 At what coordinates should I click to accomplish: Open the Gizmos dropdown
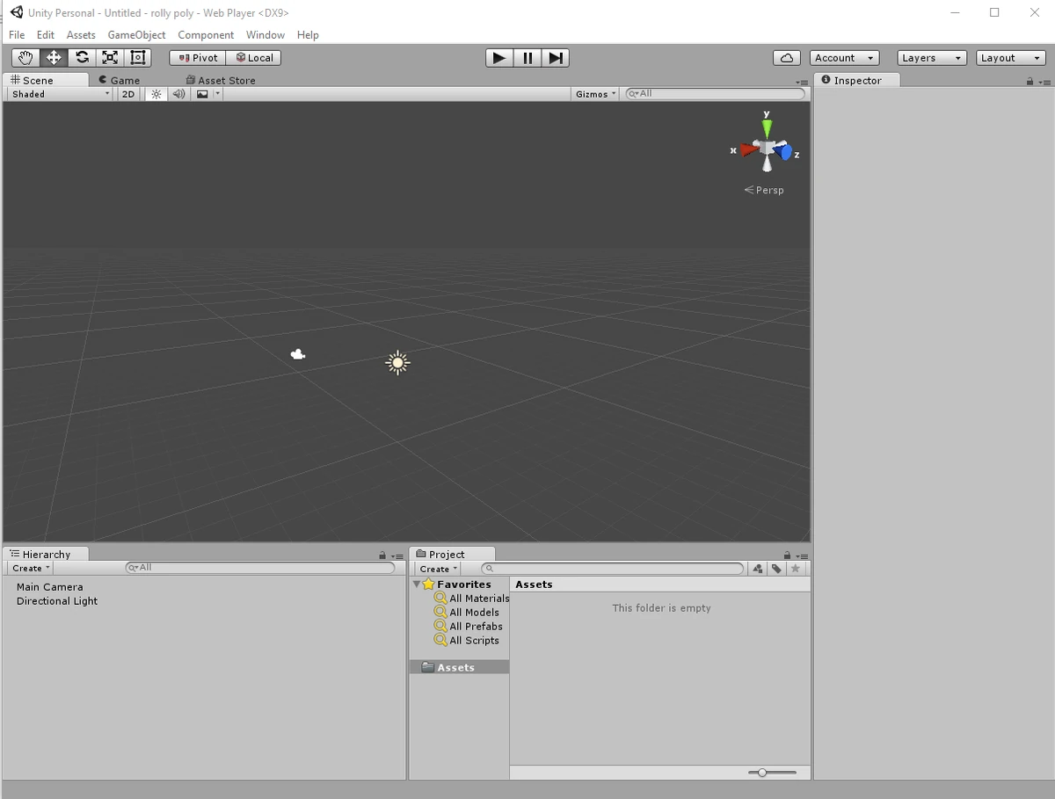[594, 93]
